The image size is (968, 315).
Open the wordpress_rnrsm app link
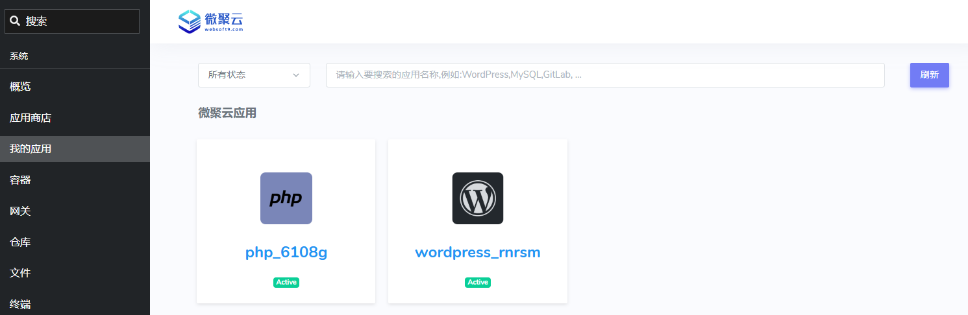477,253
